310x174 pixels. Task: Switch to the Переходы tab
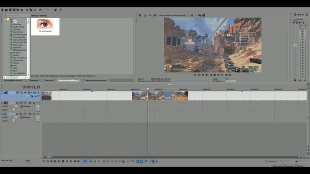pyautogui.click(x=49, y=80)
